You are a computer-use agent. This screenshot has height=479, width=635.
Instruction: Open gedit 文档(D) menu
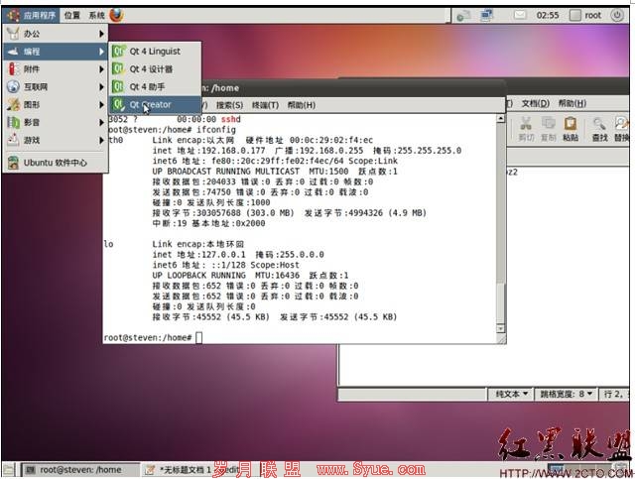tap(536, 104)
